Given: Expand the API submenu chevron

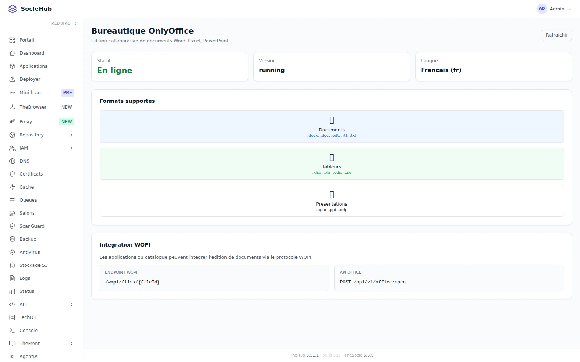Looking at the screenshot, I should [71, 304].
